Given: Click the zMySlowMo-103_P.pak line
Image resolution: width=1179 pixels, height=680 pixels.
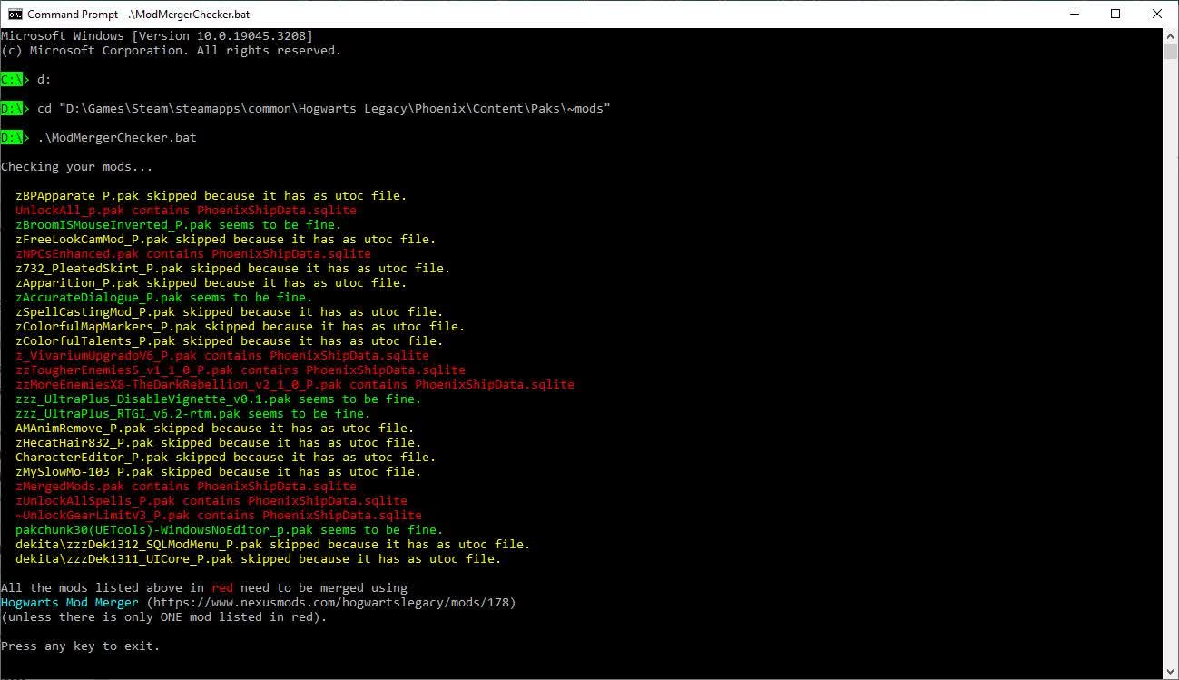Looking at the screenshot, I should (x=219, y=472).
